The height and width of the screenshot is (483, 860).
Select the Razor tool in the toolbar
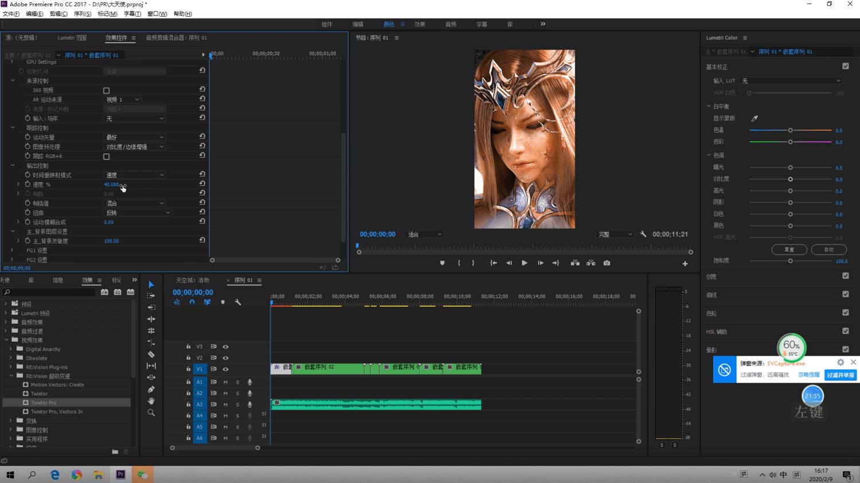click(151, 355)
